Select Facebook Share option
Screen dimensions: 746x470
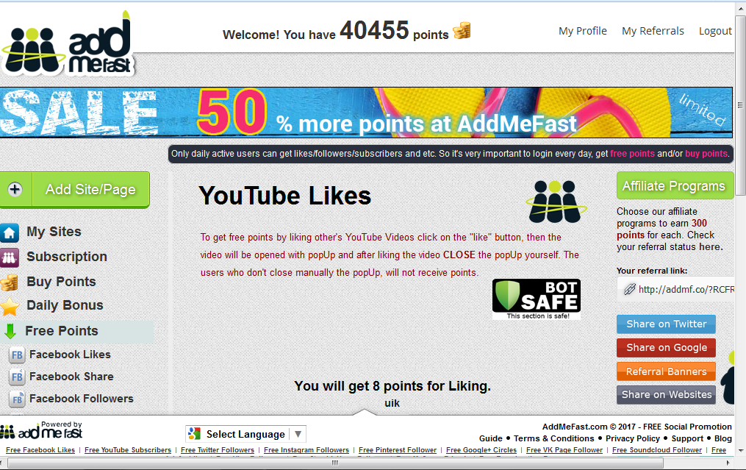[71, 377]
